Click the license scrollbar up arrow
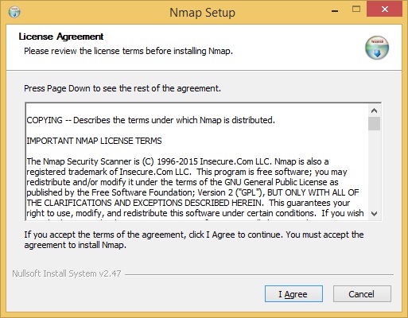The image size is (408, 318). pos(374,111)
